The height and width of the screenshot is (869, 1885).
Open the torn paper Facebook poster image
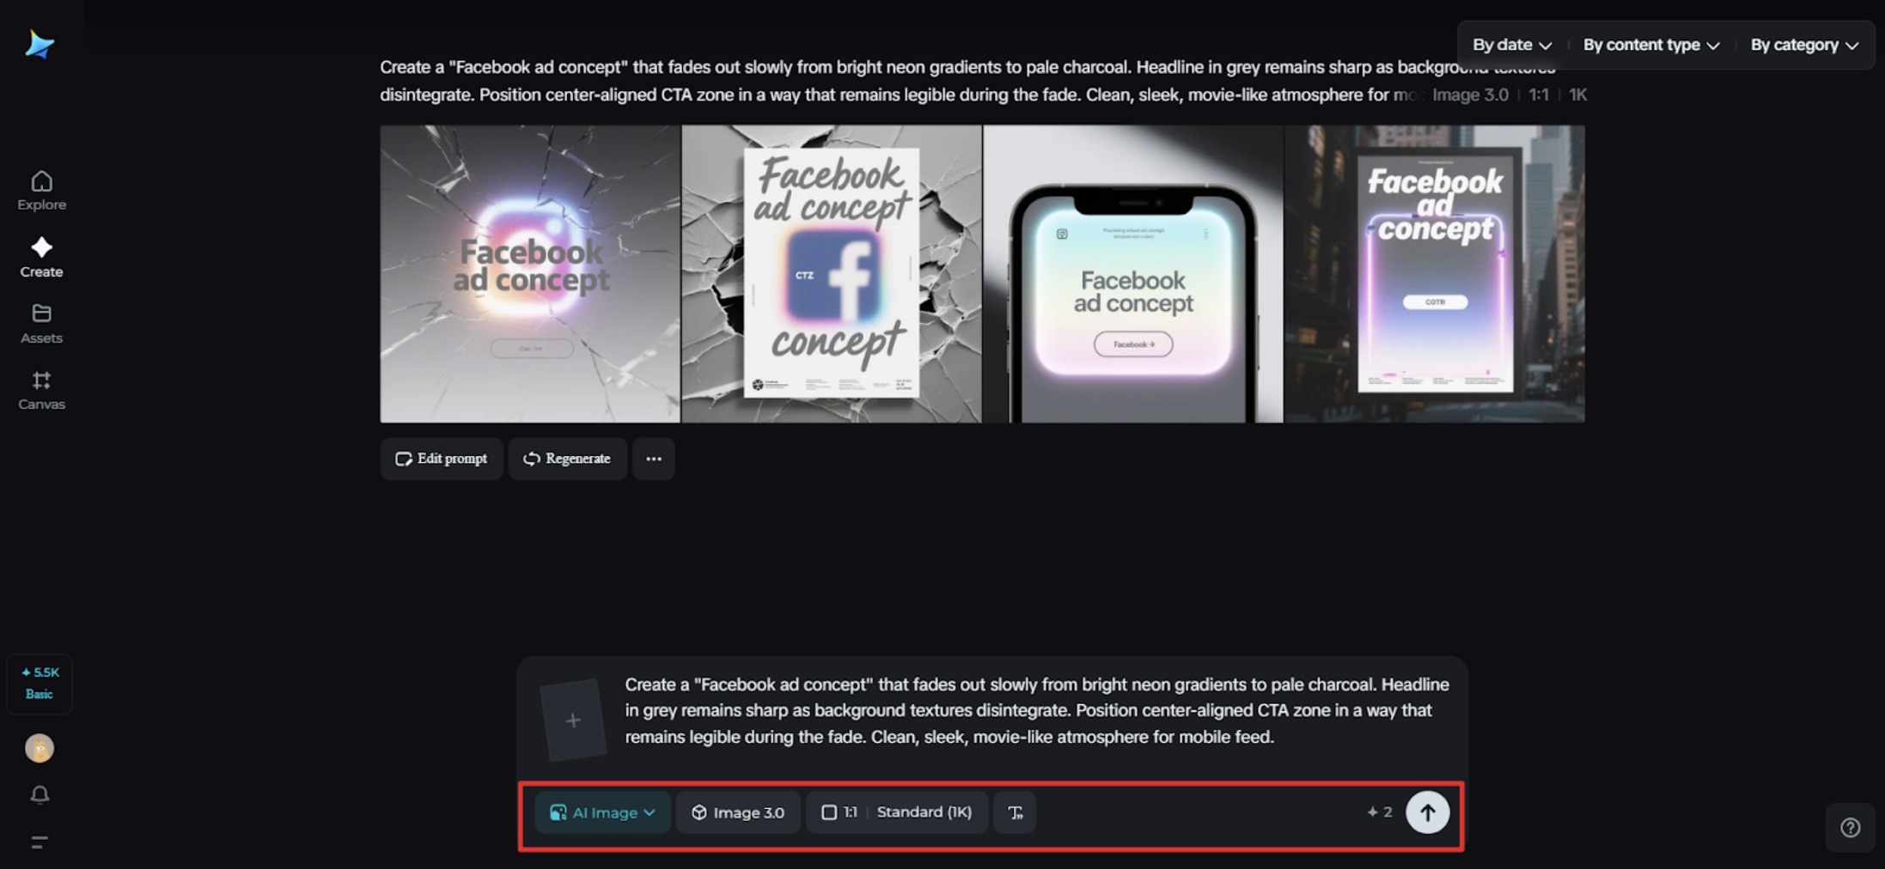832,274
